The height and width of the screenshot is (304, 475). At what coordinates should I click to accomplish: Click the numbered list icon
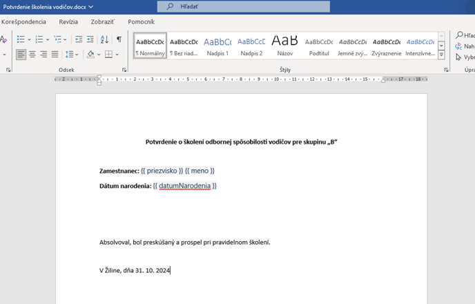pos(39,39)
